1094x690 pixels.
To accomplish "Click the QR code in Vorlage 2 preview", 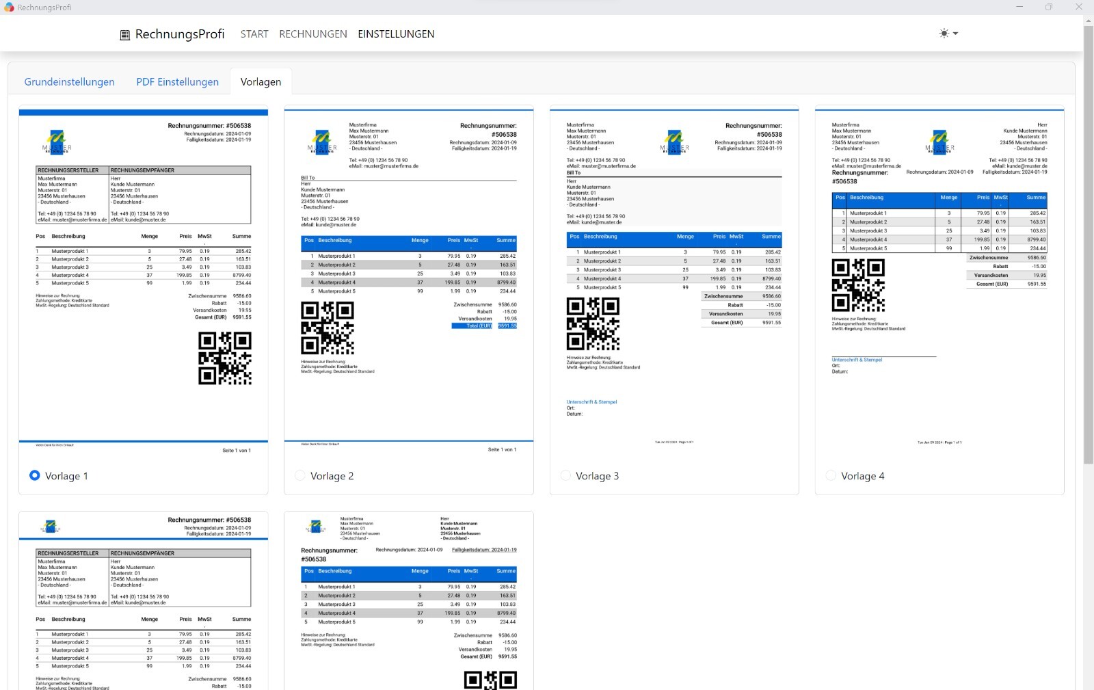I will click(328, 328).
